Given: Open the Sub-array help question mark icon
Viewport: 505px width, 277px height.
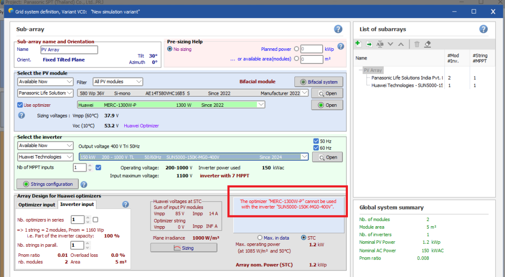Looking at the screenshot, I should 338,30.
